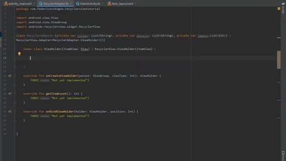Click the import androidx RecyclerView line
286x161 pixels.
(x=58, y=27)
